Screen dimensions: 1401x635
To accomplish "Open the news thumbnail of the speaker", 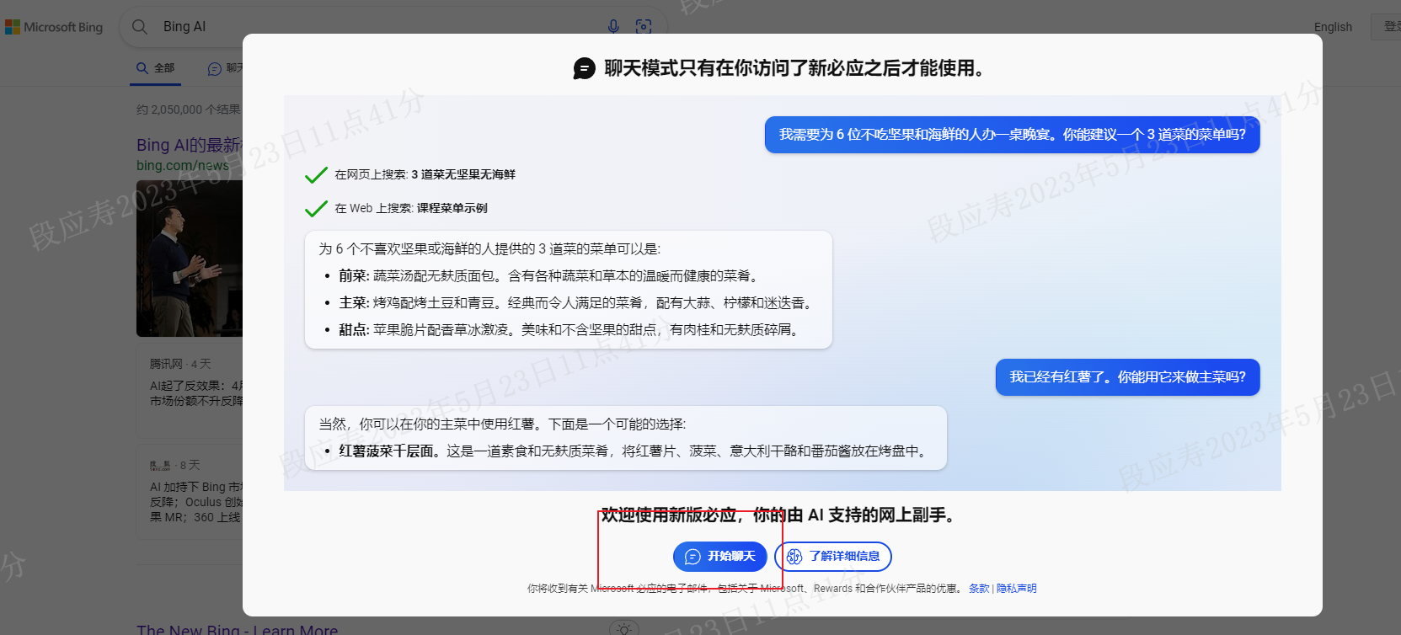I will 190,259.
